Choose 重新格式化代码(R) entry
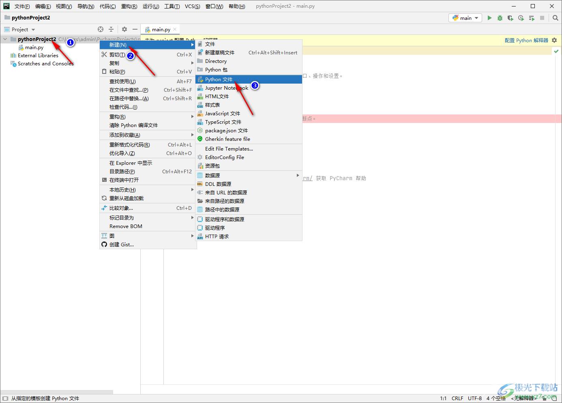 148,145
